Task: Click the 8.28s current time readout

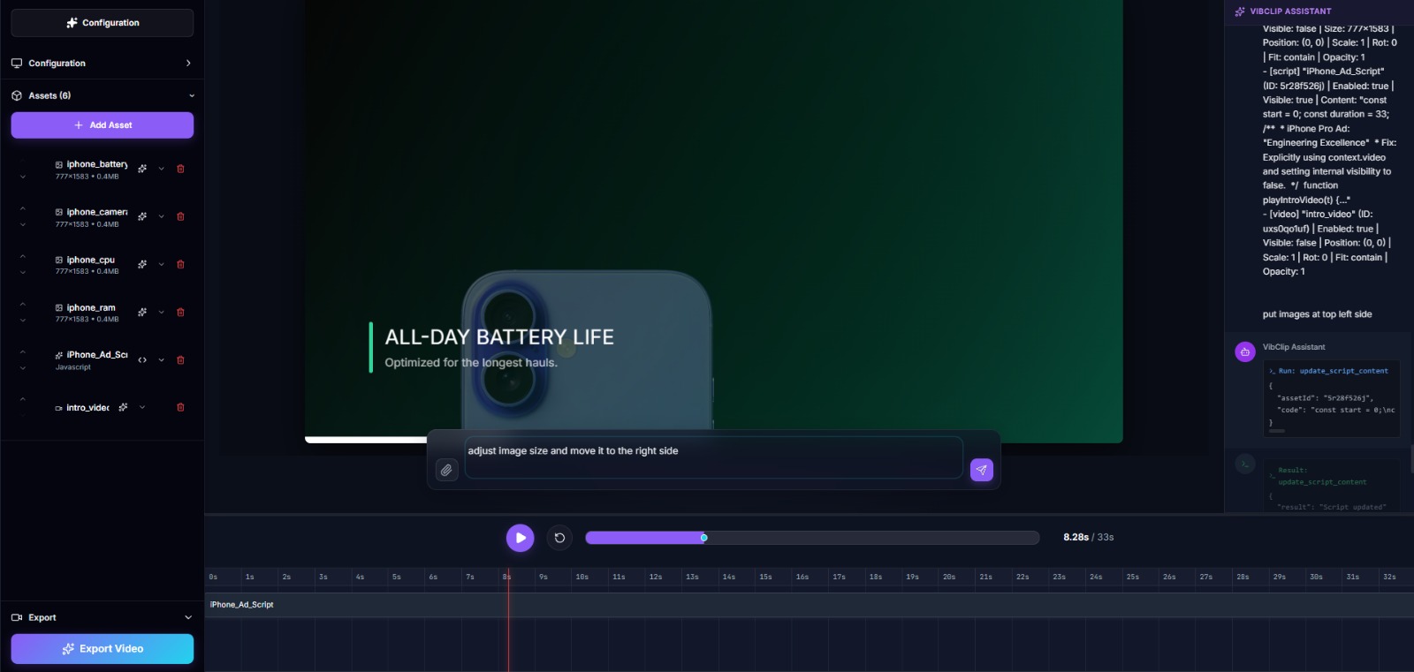Action: [x=1076, y=537]
